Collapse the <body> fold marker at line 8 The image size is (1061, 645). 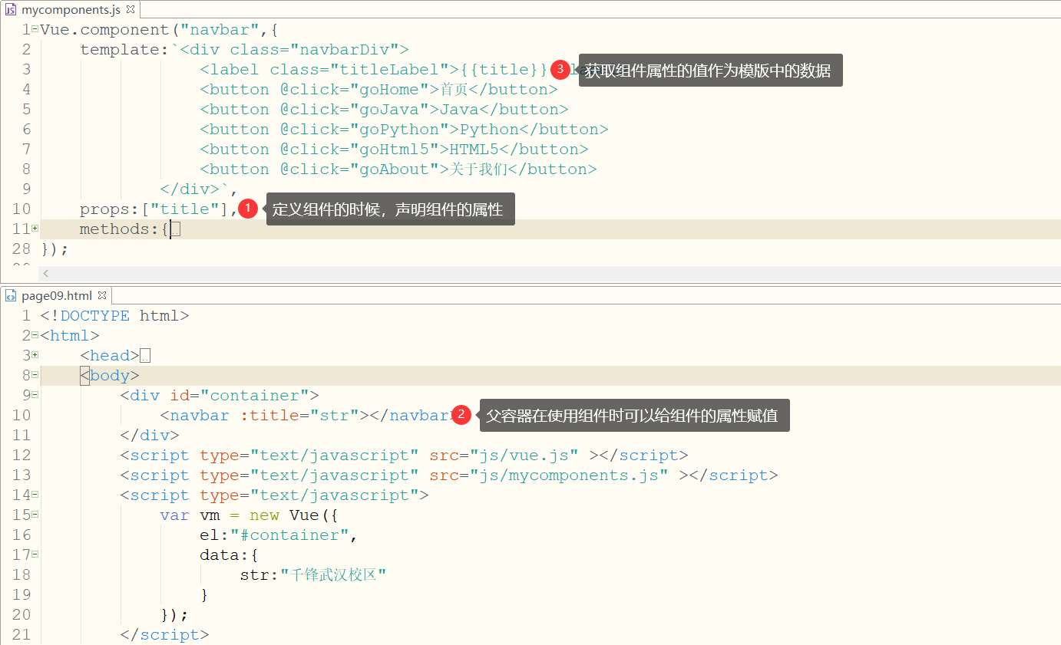coord(35,375)
